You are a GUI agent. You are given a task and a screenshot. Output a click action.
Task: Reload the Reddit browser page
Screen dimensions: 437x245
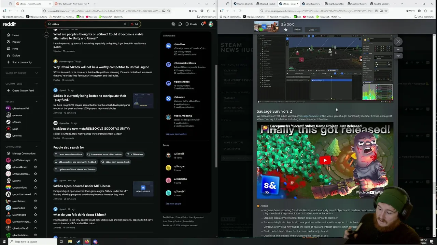(23, 11)
